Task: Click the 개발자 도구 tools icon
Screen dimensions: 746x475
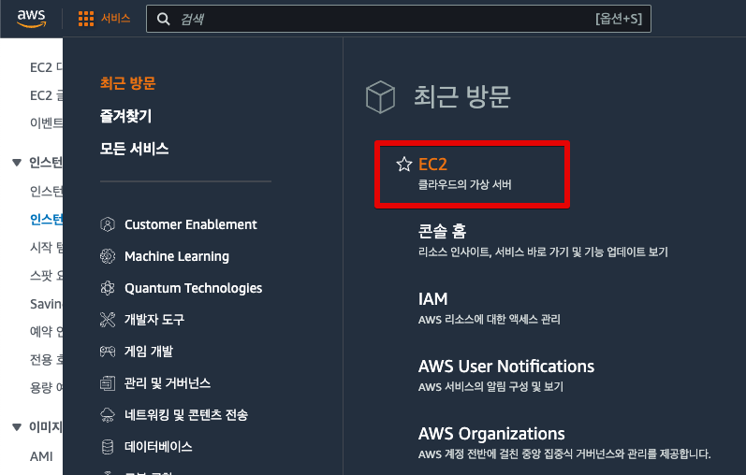Action: [108, 320]
